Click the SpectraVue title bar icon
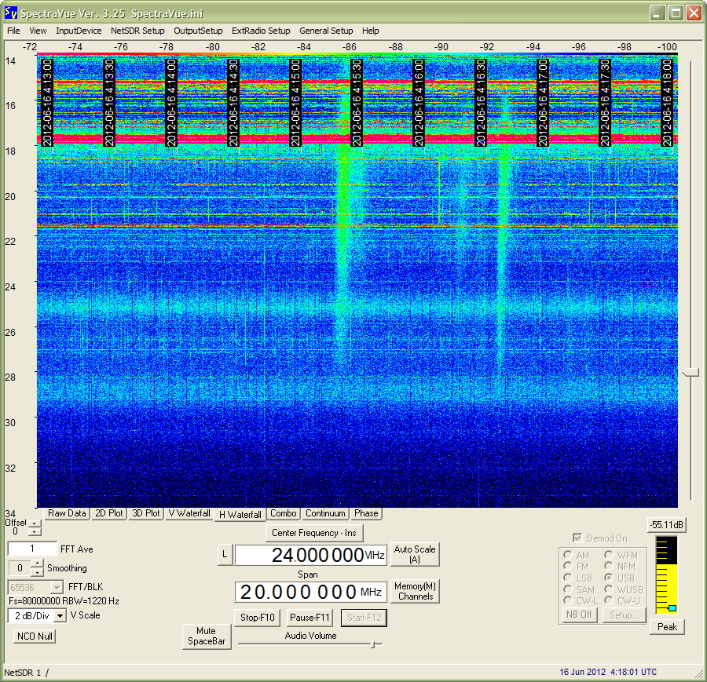 point(10,13)
